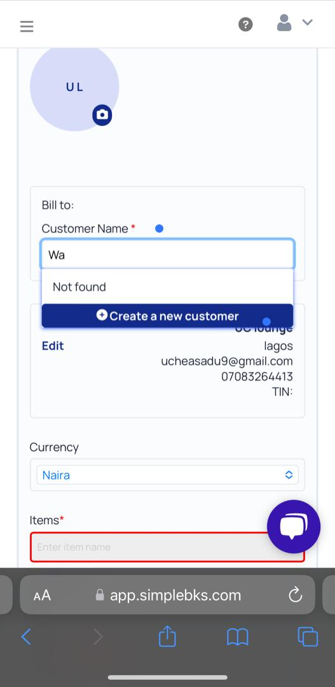Image resolution: width=335 pixels, height=687 pixels.
Task: Tap the app.simplebks.com address bar
Action: coord(168,595)
